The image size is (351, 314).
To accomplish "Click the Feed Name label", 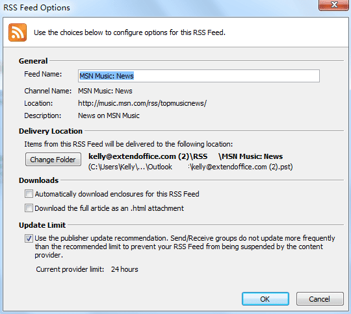I will (43, 74).
